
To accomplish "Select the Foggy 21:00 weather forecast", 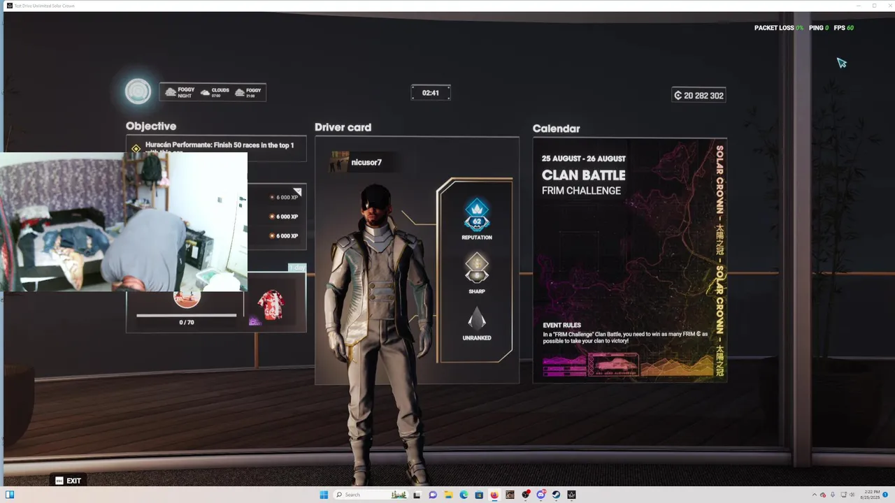I will click(x=248, y=92).
